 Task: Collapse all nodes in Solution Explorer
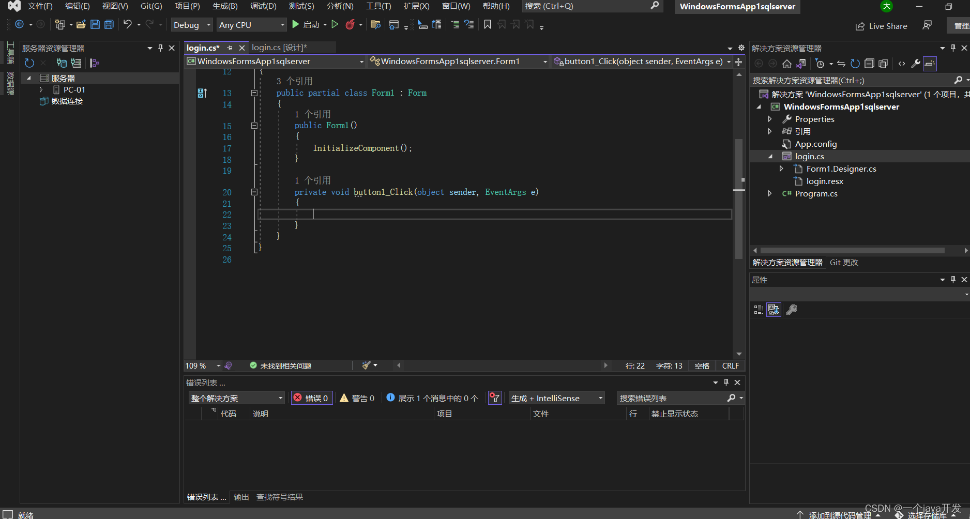tap(869, 63)
